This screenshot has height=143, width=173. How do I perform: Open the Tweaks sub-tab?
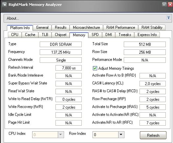125,35
